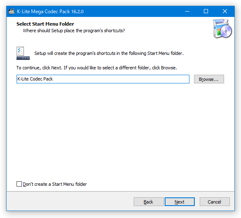241x218 pixels.
Task: Minimize the K-Lite setup window
Action: [x=187, y=12]
